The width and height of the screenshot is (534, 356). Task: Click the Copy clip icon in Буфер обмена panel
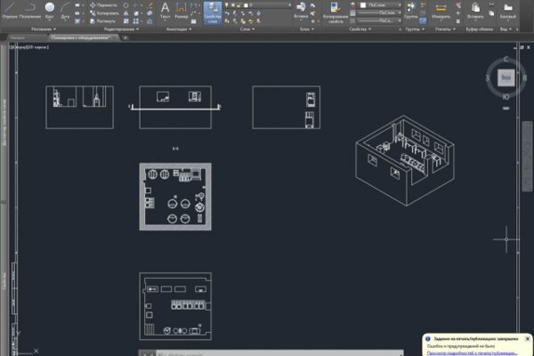point(491,13)
